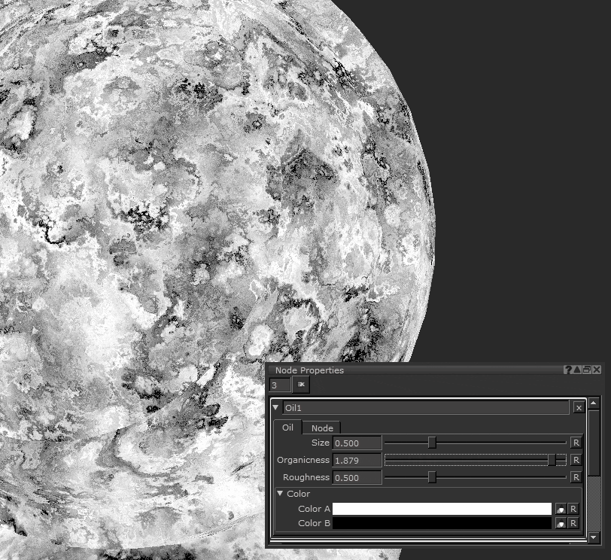Screen dimensions: 611x560
Task: Collapse the Oil1 node properties section
Action: tap(277, 407)
